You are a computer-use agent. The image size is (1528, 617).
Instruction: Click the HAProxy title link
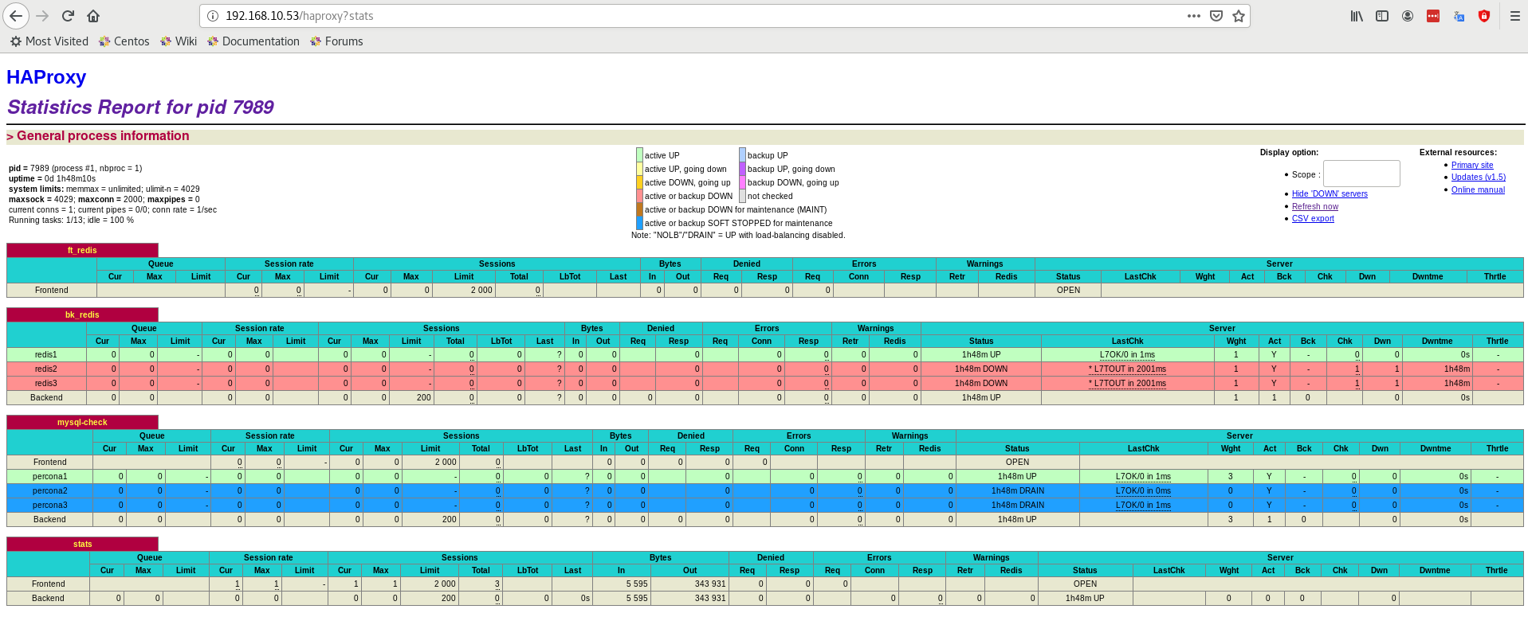[x=46, y=77]
